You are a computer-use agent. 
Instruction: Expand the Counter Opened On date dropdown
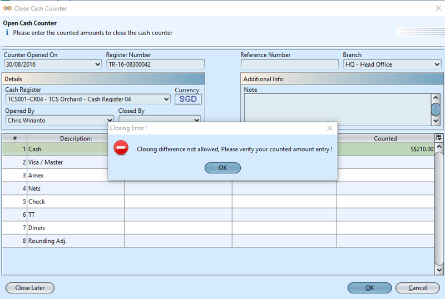[x=98, y=64]
